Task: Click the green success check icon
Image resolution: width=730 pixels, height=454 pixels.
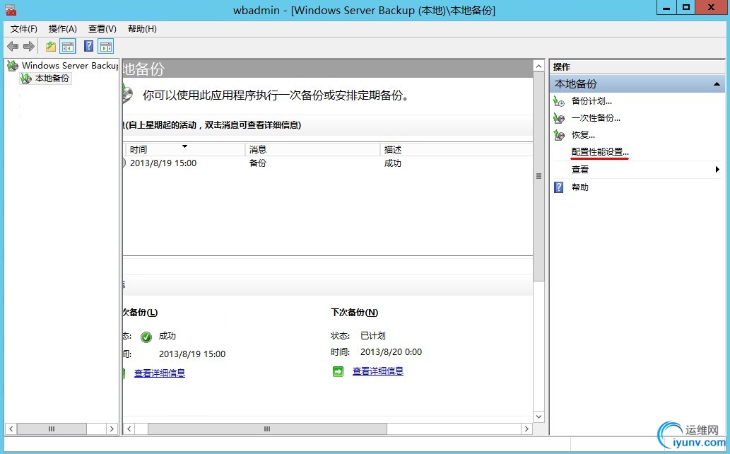Action: point(146,337)
